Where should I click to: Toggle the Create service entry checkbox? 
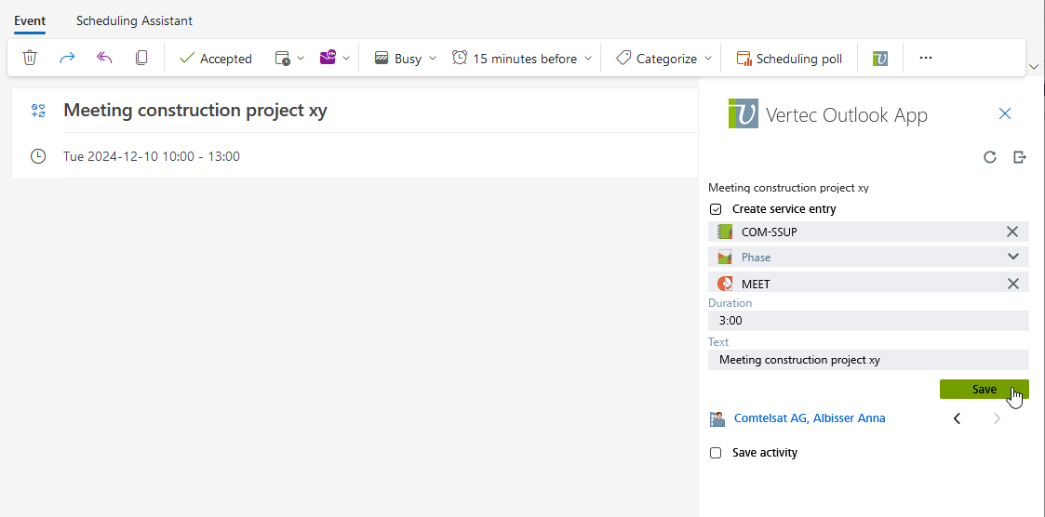coord(716,209)
